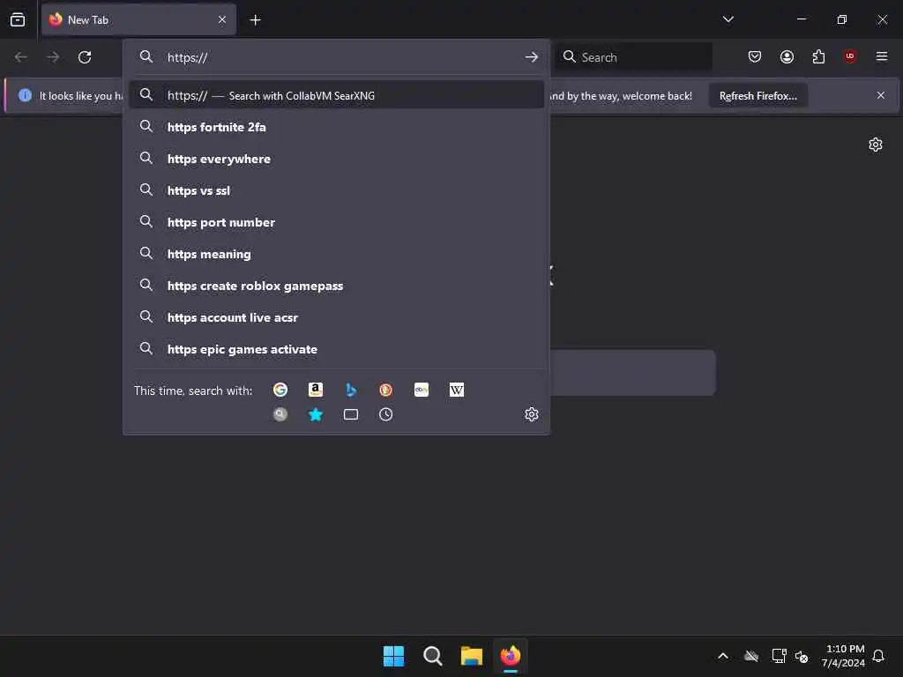Show hidden system tray icons
The height and width of the screenshot is (677, 903).
pyautogui.click(x=723, y=656)
